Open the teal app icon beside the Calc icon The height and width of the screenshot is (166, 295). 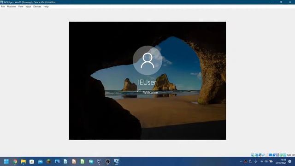click(91, 161)
